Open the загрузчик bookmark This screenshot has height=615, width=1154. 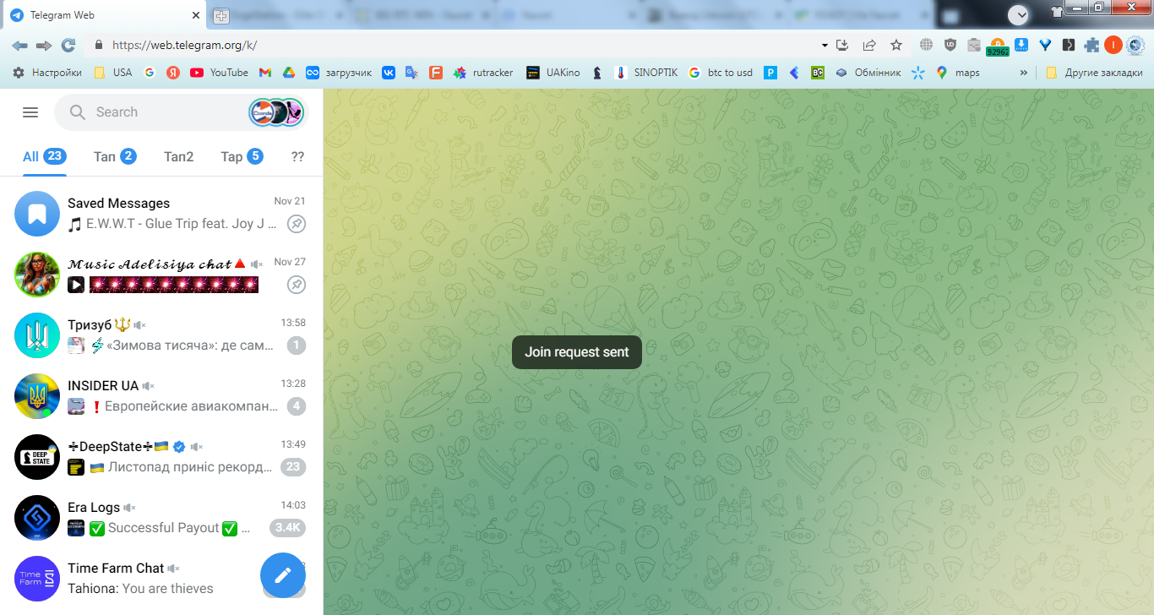pos(339,73)
